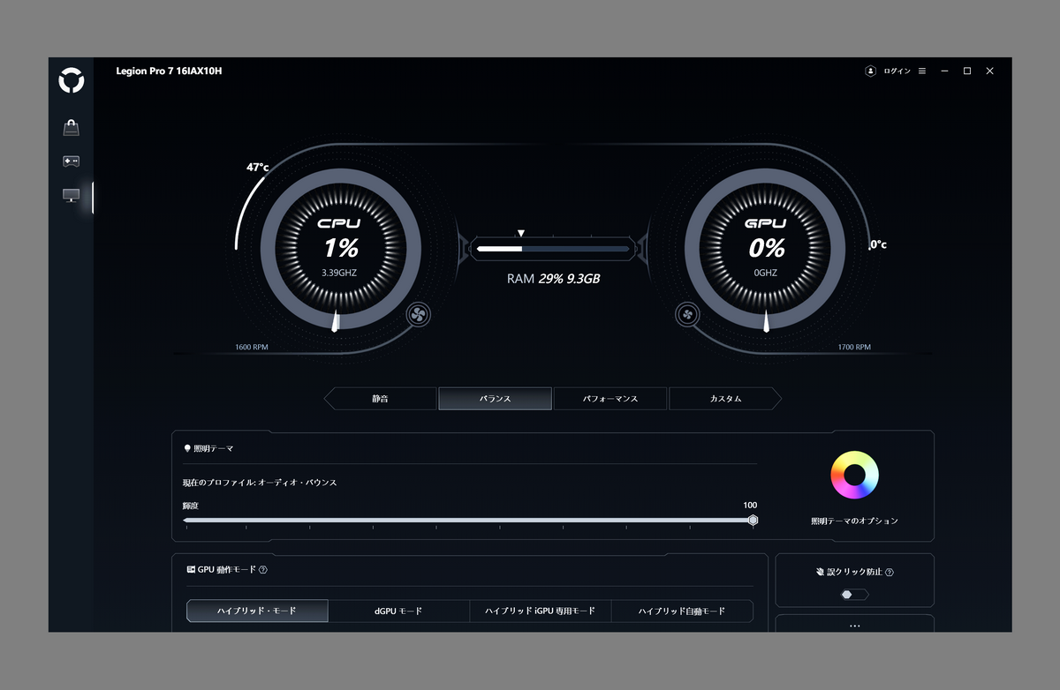Switch to バランス thermal mode

(495, 399)
